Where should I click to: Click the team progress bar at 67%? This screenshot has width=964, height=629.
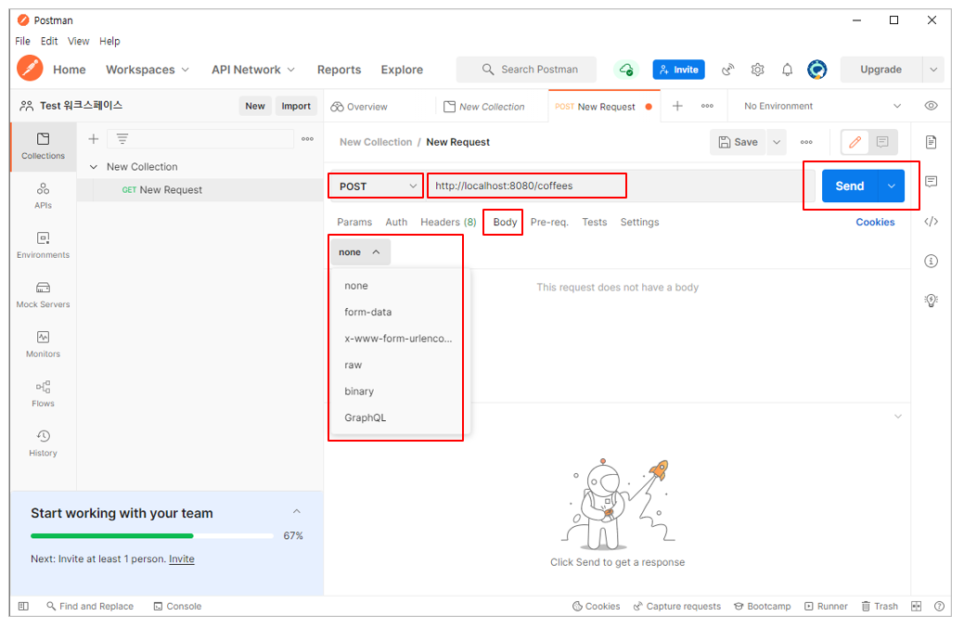[152, 536]
